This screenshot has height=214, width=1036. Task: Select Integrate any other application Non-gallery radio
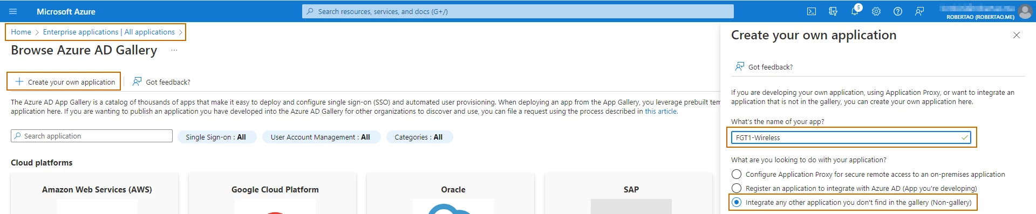click(x=737, y=202)
